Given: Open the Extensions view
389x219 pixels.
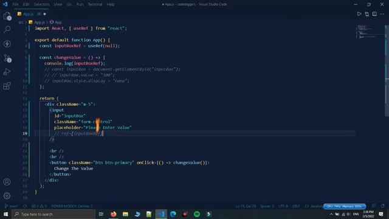Looking at the screenshot, I should click(x=7, y=86).
